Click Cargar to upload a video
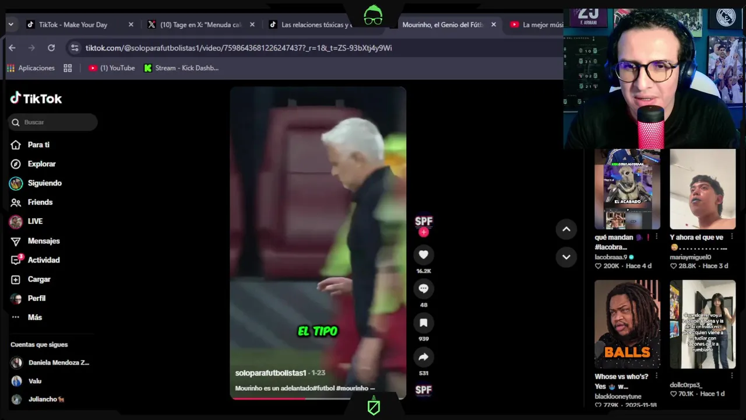The height and width of the screenshot is (420, 746). coord(31,279)
